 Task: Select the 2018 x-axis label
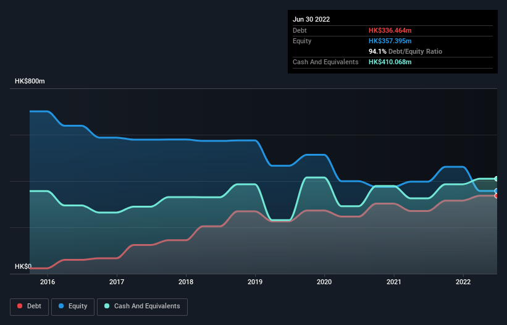(x=186, y=282)
